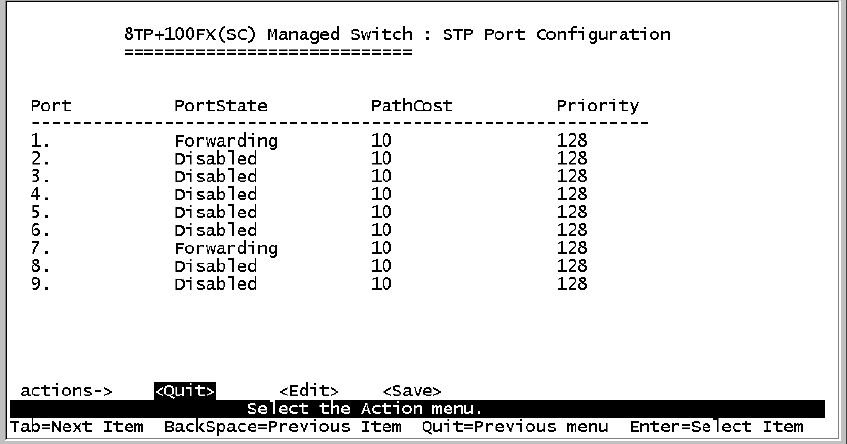Click port 9 Disabled state
The height and width of the screenshot is (444, 847).
point(215,284)
